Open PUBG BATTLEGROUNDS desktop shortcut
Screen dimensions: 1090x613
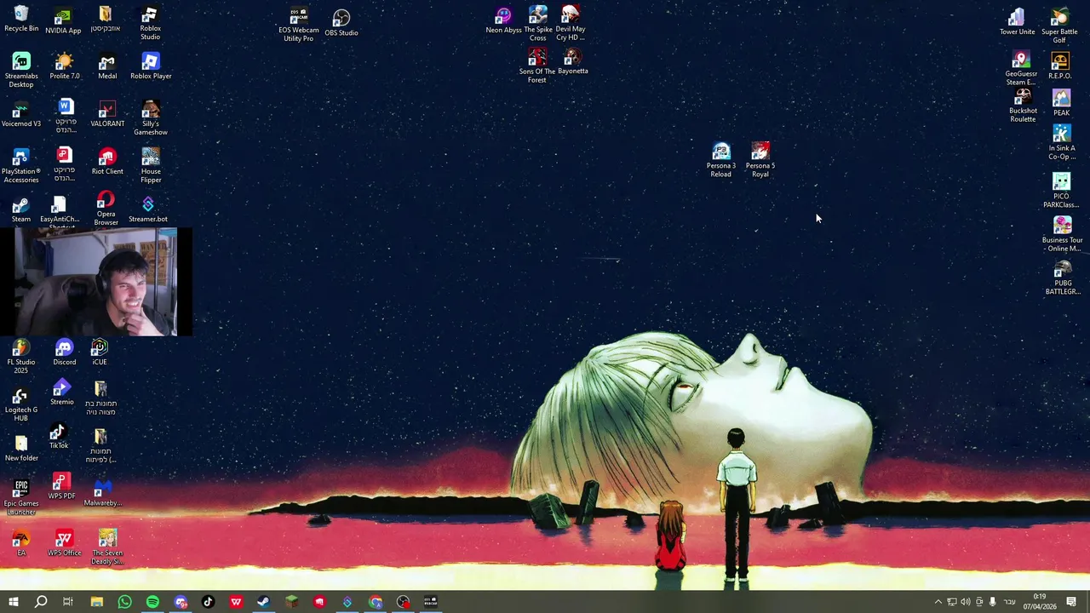(1063, 278)
